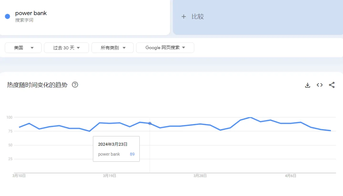Screen dimensions: 343x196
Task: Click the 3月10日 x-axis date label
Action: tap(19, 176)
